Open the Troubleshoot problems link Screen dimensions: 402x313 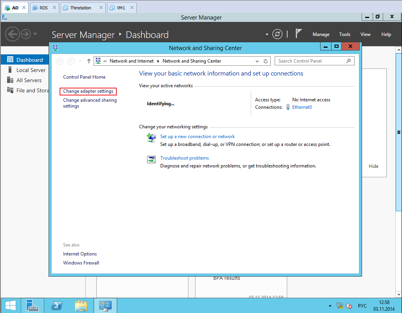(184, 158)
